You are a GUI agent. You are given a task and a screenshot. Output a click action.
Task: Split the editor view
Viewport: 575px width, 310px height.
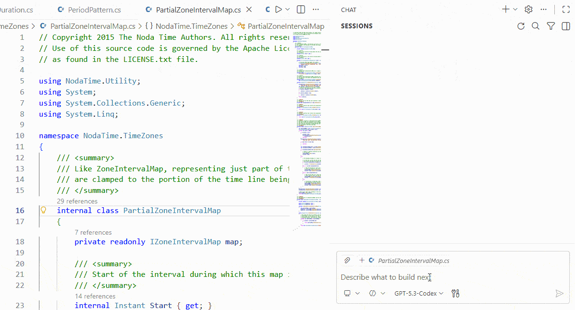(301, 9)
